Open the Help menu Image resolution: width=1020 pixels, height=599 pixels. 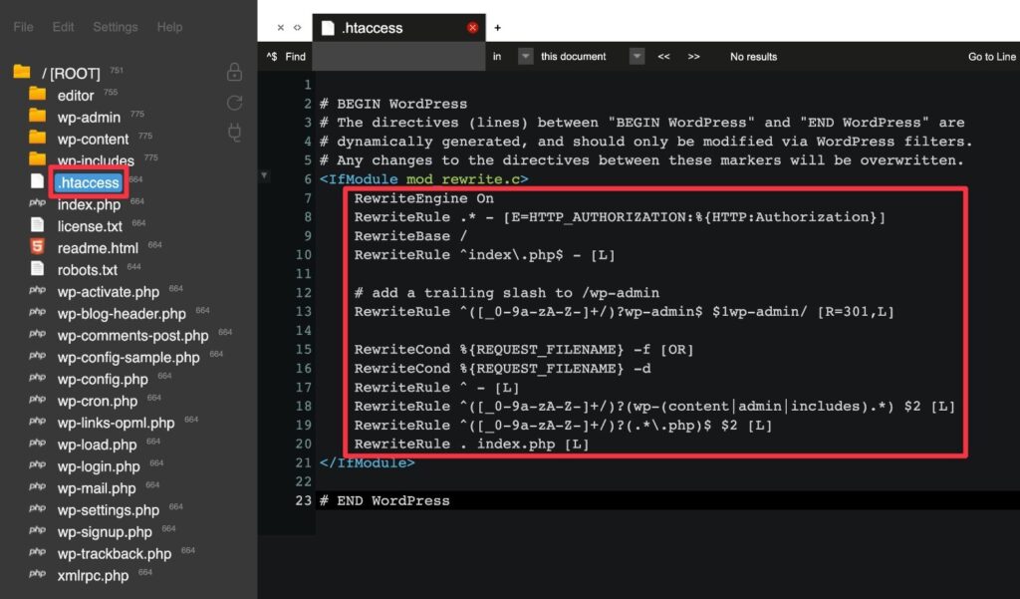coord(169,27)
